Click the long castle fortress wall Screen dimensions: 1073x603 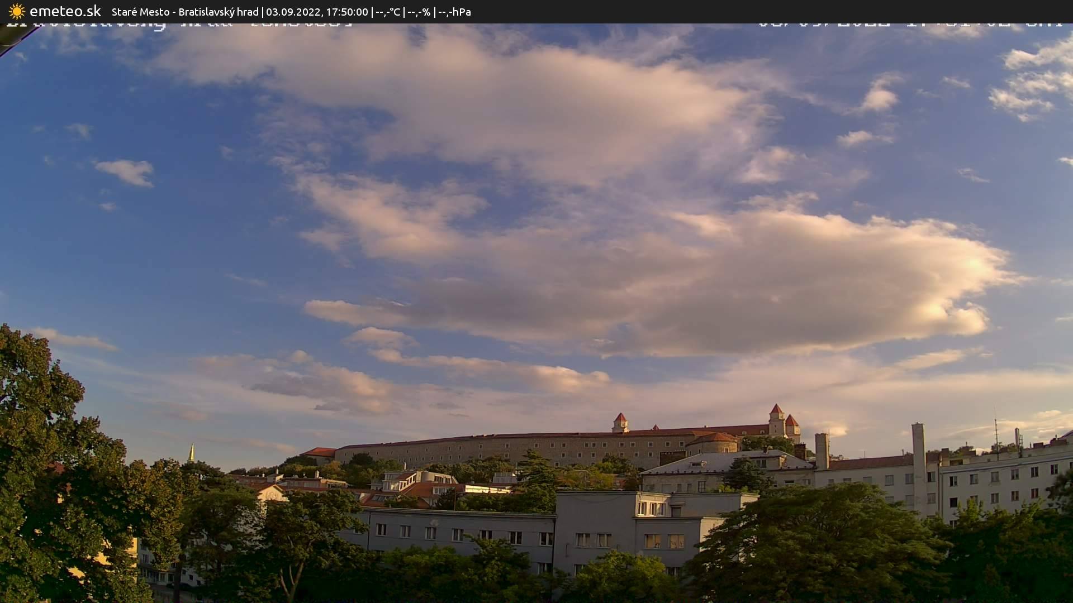tap(503, 448)
